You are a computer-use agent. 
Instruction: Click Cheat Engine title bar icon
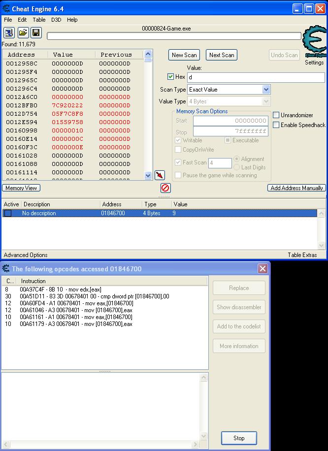[6, 9]
